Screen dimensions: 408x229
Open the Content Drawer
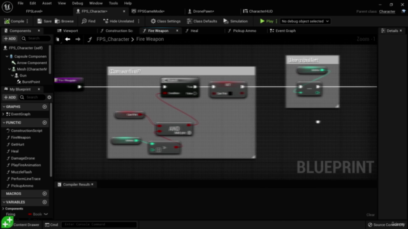tap(25, 225)
